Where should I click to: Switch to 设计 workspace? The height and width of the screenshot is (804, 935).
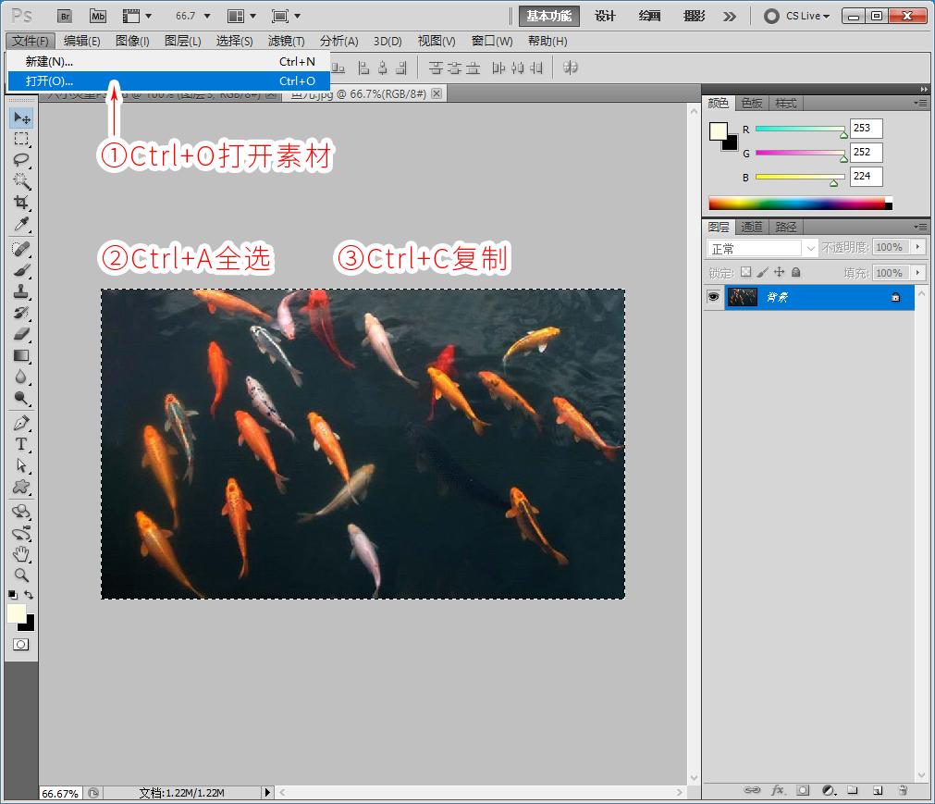605,16
